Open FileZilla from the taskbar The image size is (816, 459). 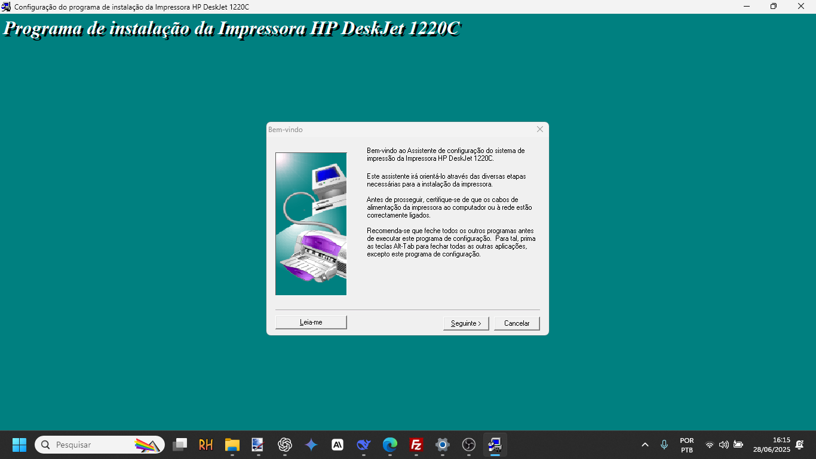coord(416,445)
